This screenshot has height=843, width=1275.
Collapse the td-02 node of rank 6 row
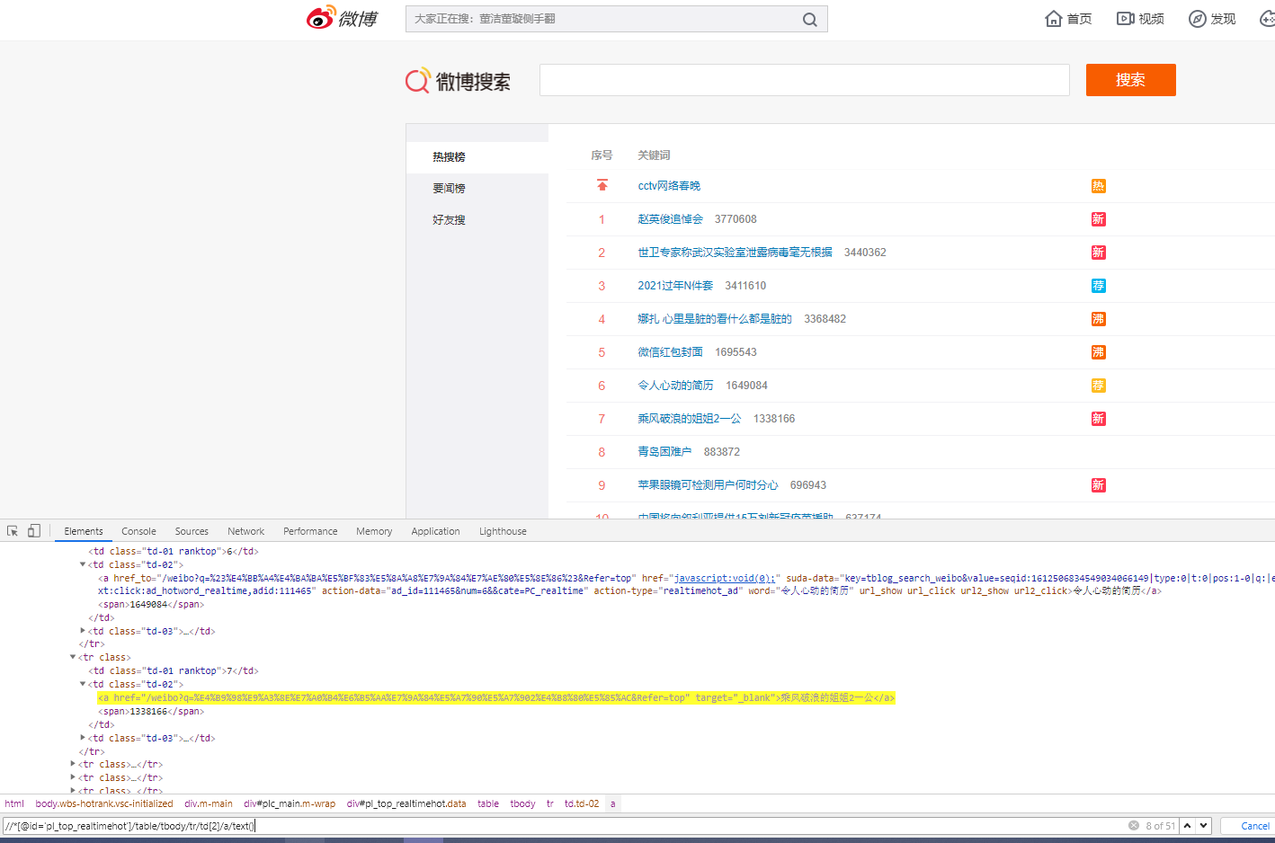83,564
